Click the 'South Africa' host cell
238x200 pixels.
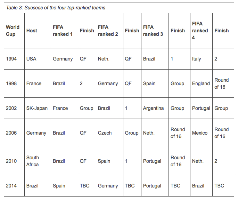point(38,161)
